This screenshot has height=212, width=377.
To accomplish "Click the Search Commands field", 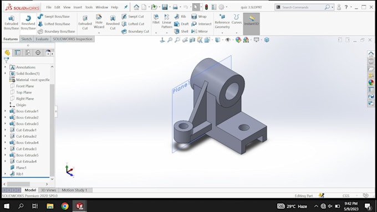I will [302, 7].
